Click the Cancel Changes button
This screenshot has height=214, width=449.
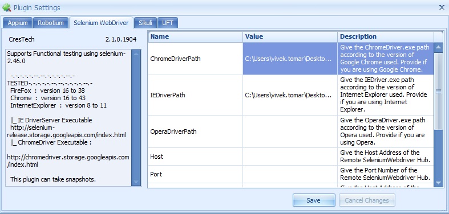(x=367, y=200)
